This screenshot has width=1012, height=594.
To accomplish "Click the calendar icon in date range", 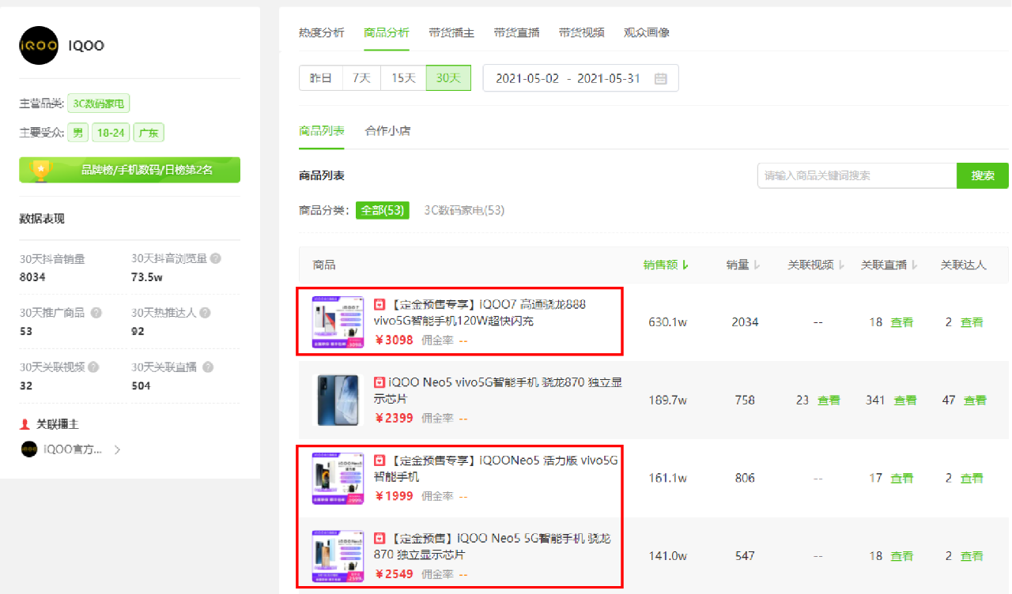I will (661, 78).
